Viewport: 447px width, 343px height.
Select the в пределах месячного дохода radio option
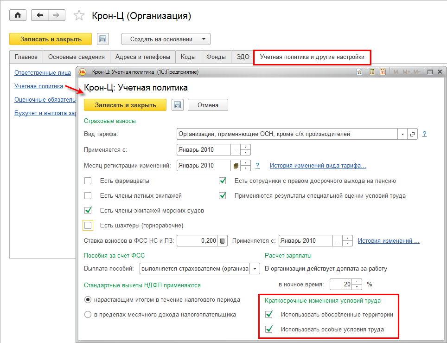(x=88, y=315)
